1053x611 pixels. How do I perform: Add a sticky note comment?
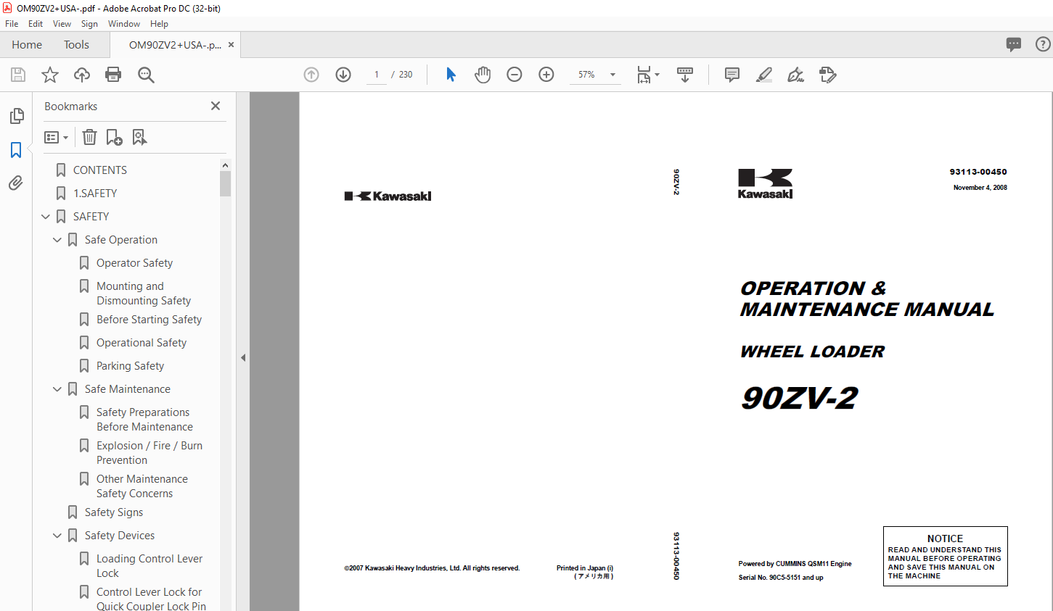tap(732, 75)
